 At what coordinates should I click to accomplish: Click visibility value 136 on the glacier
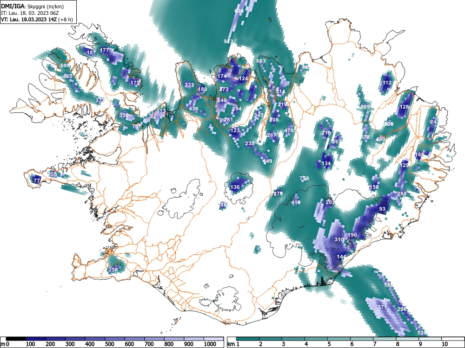tap(235, 187)
